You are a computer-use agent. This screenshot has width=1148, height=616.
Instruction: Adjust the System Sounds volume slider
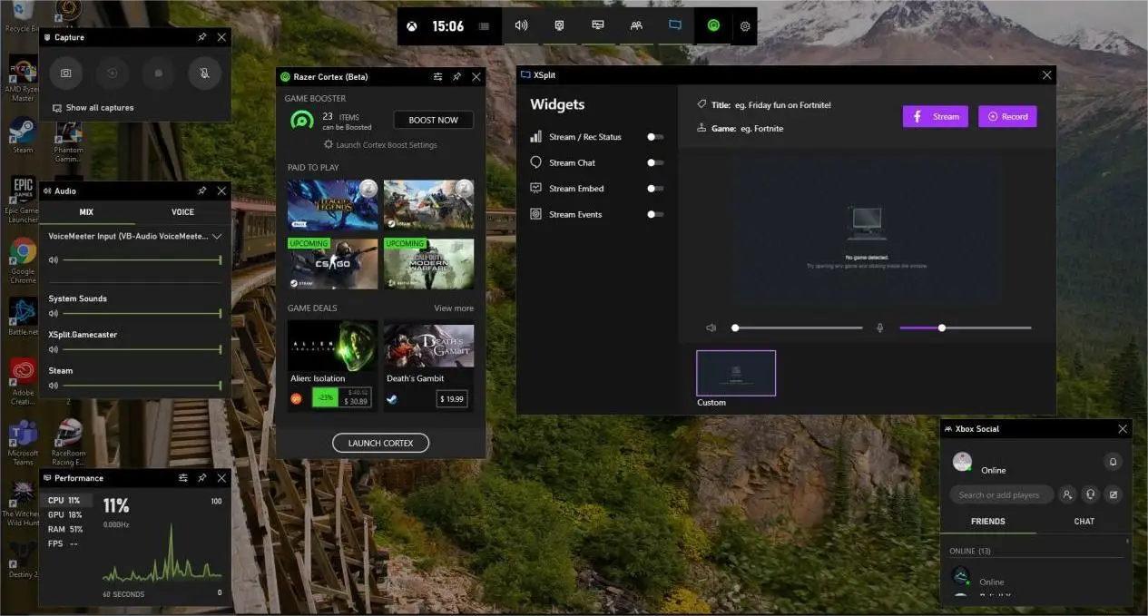(x=142, y=314)
